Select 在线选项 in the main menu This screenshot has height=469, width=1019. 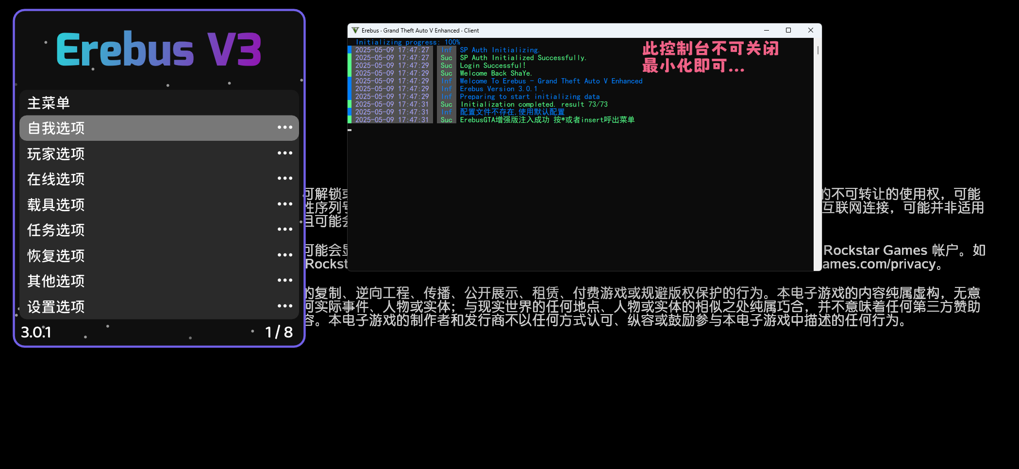[x=56, y=179]
